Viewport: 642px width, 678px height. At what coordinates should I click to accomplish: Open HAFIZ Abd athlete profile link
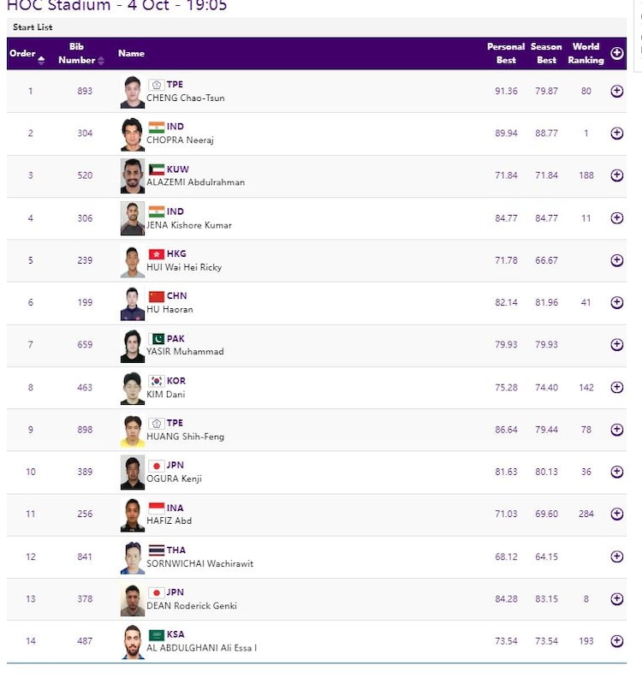tap(169, 521)
